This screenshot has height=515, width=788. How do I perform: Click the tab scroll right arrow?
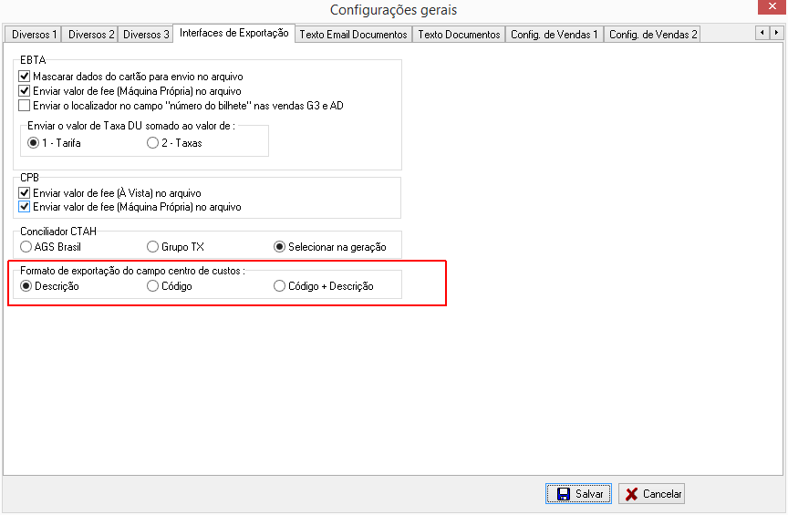click(776, 33)
